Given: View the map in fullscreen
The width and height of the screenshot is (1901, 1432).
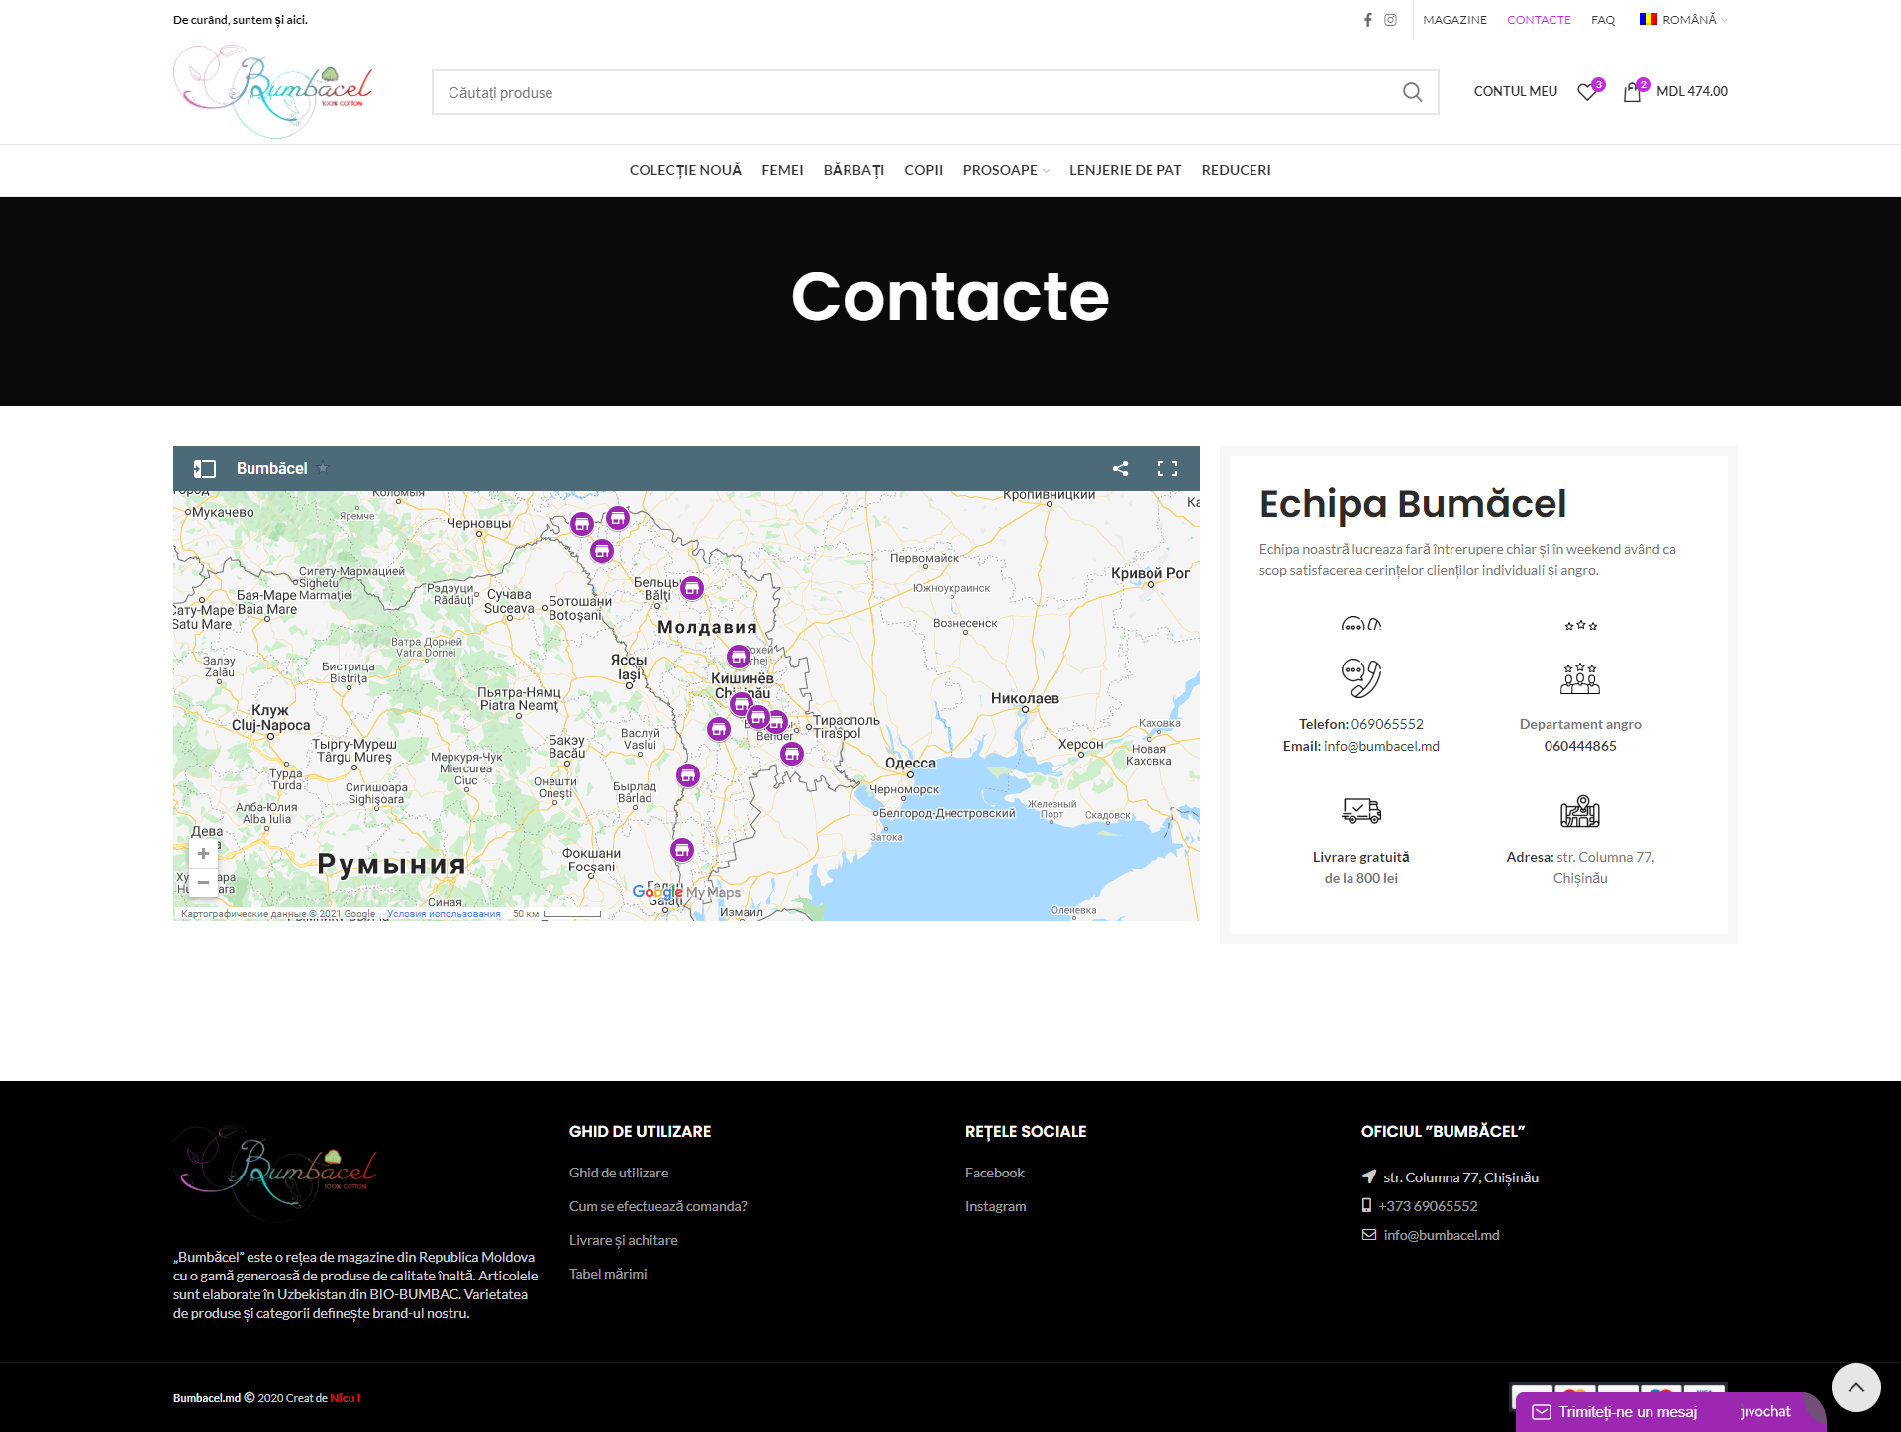Looking at the screenshot, I should pos(1167,469).
